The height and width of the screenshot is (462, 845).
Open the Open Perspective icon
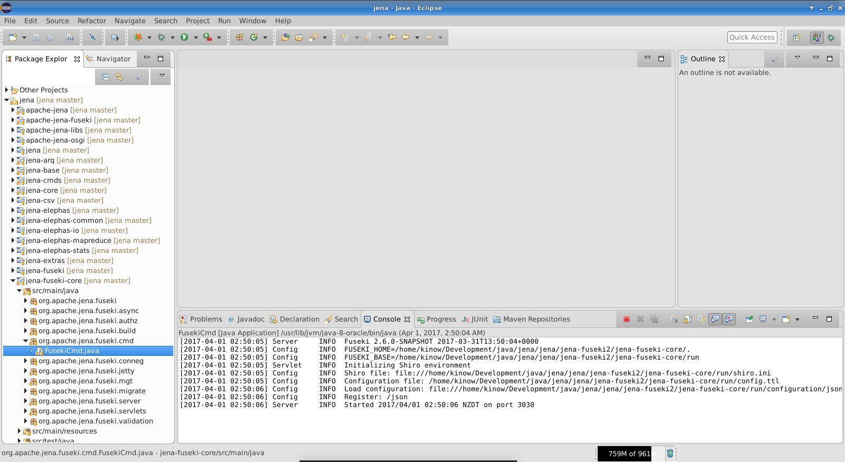point(796,37)
